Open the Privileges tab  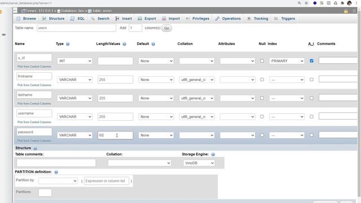click(197, 19)
